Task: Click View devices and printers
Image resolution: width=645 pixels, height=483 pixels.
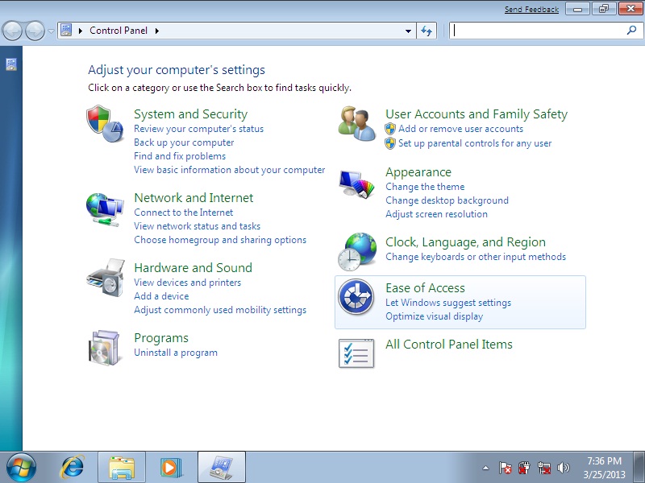Action: pyautogui.click(x=188, y=283)
